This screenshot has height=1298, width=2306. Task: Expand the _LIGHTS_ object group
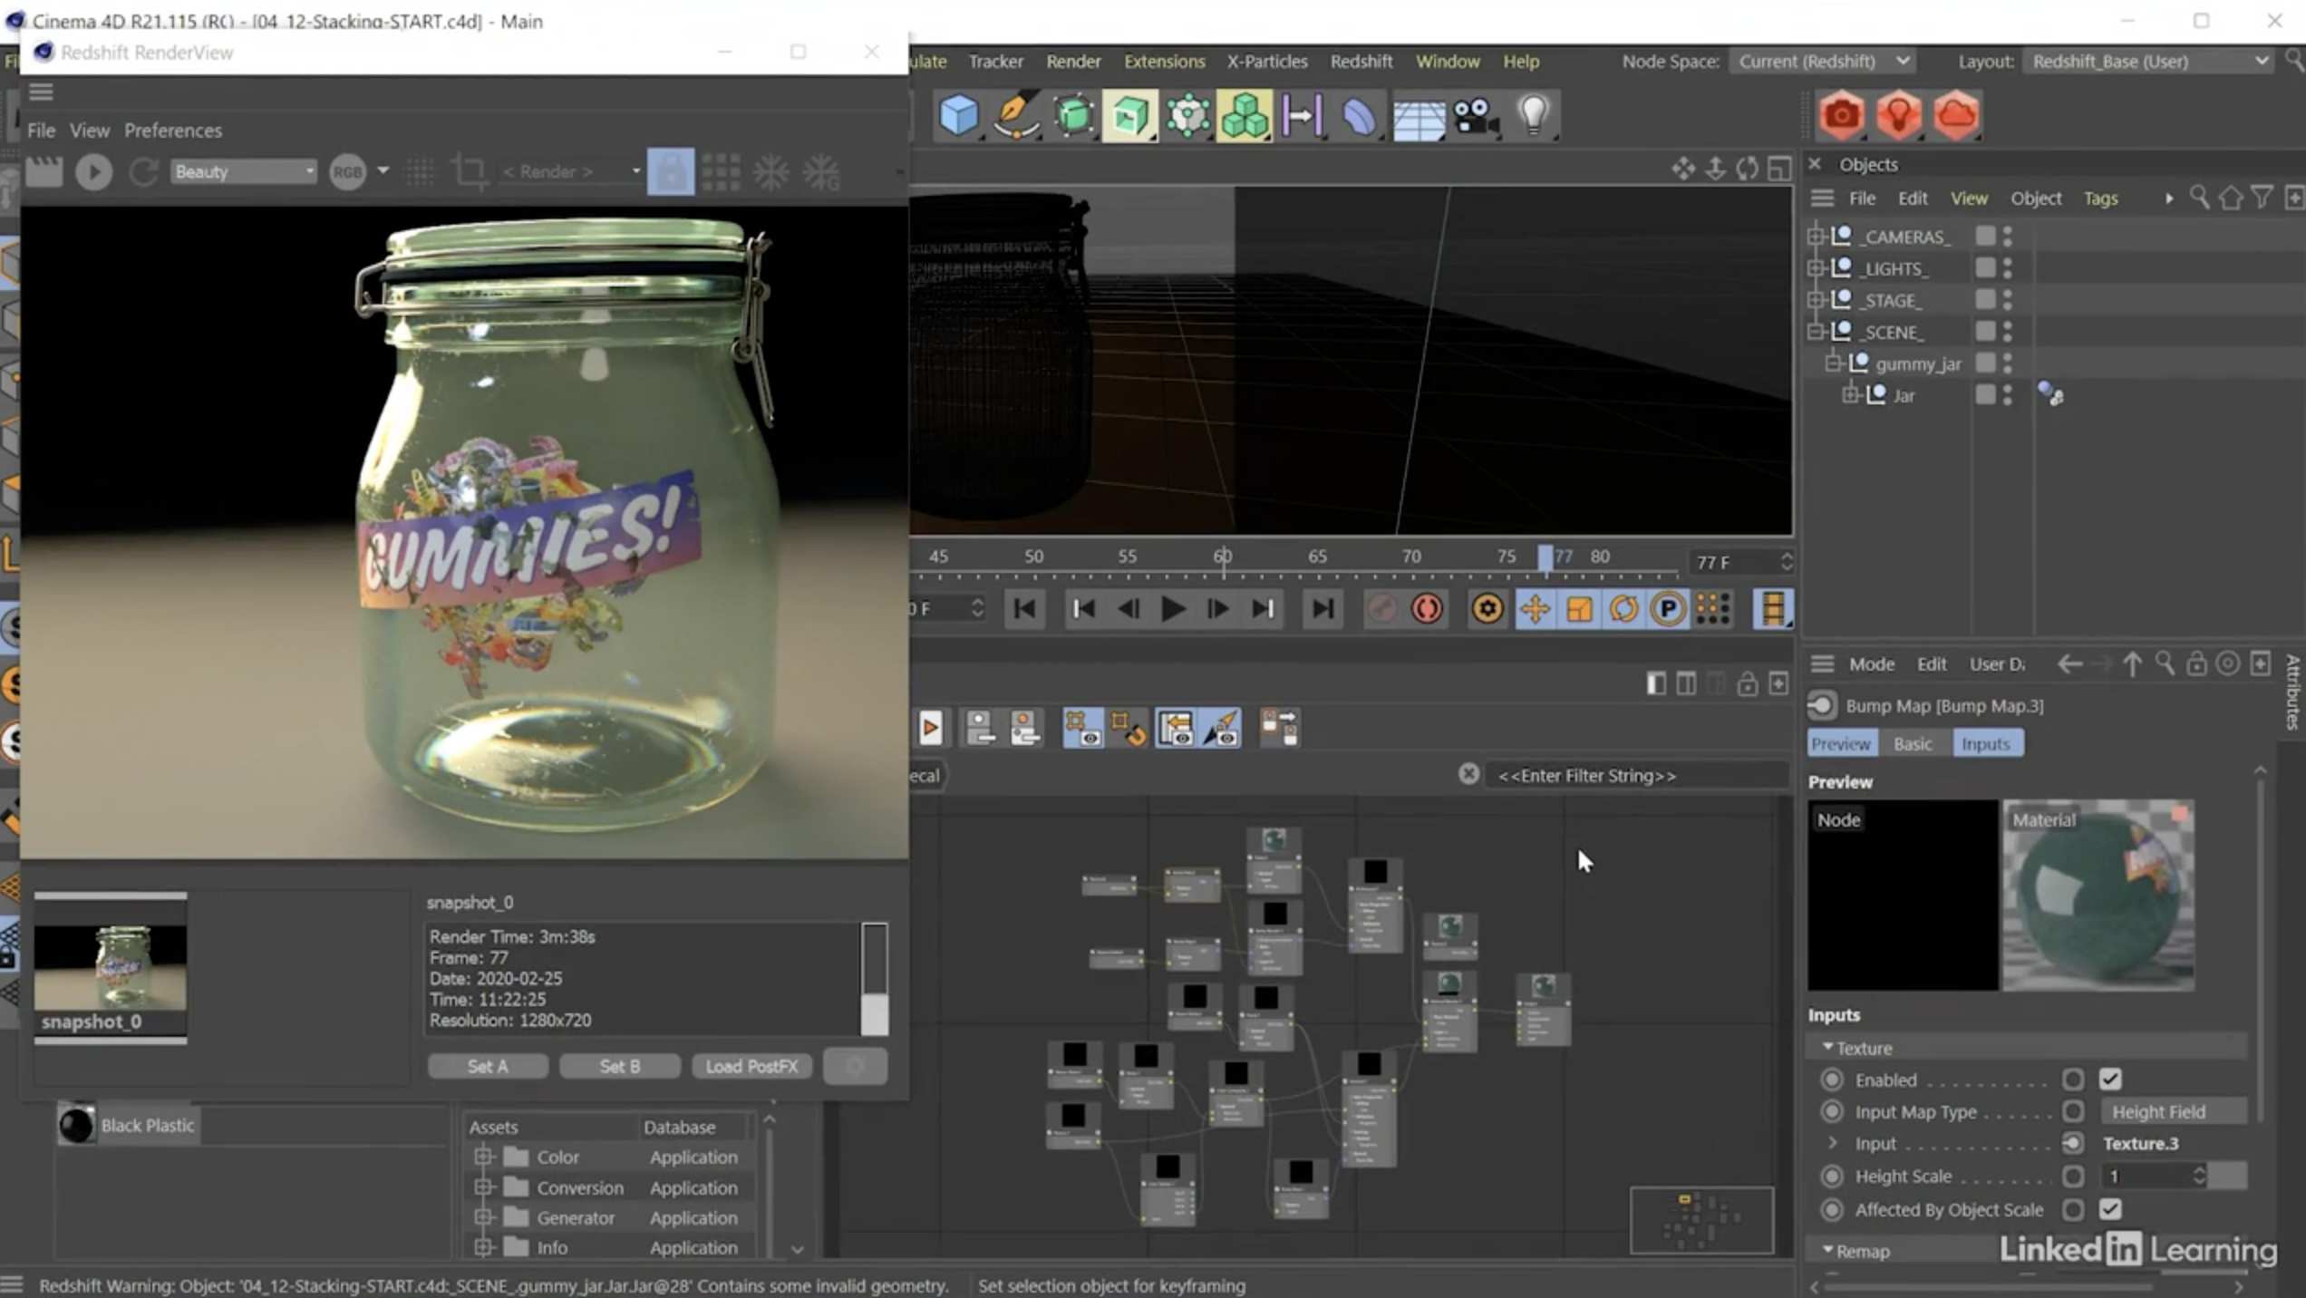click(x=1816, y=268)
